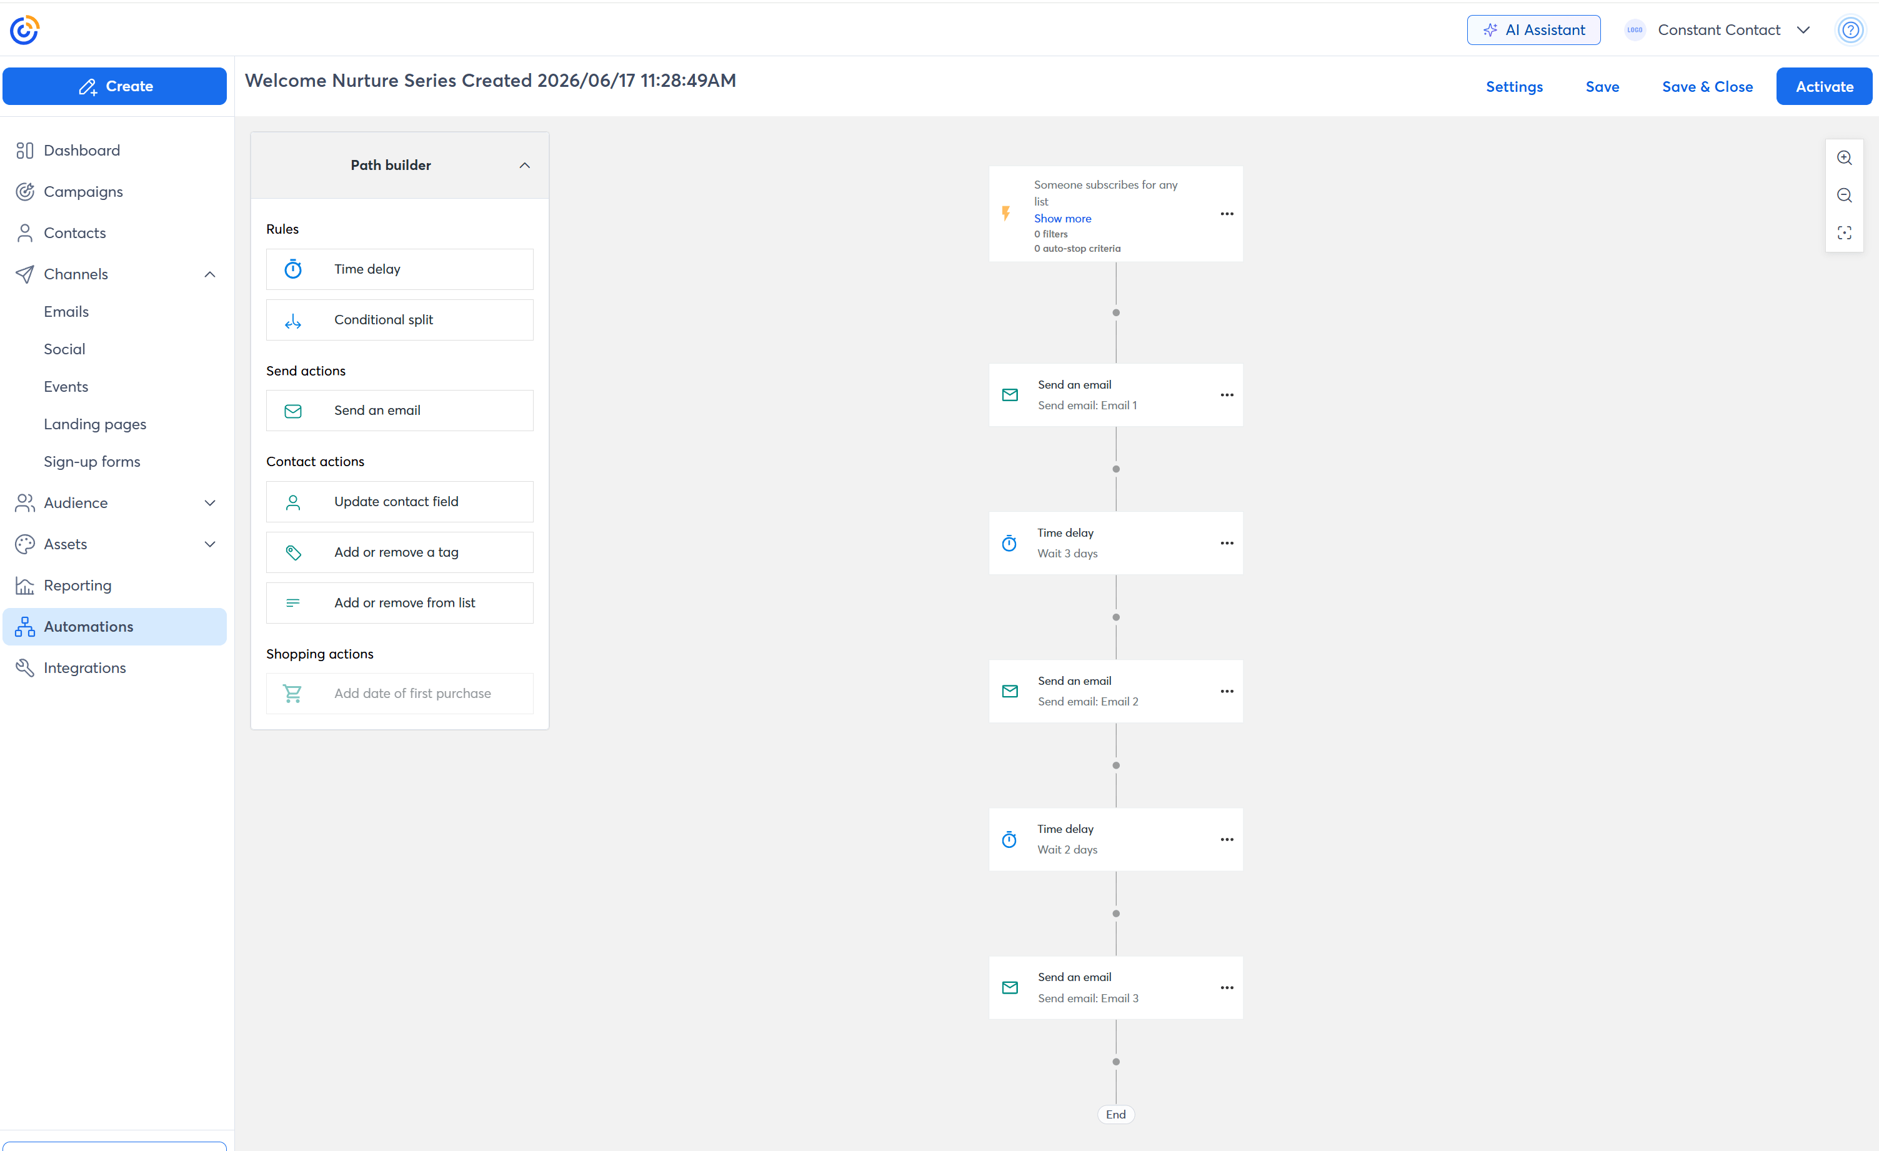
Task: Click the Integrations wrench icon
Action: tap(24, 667)
